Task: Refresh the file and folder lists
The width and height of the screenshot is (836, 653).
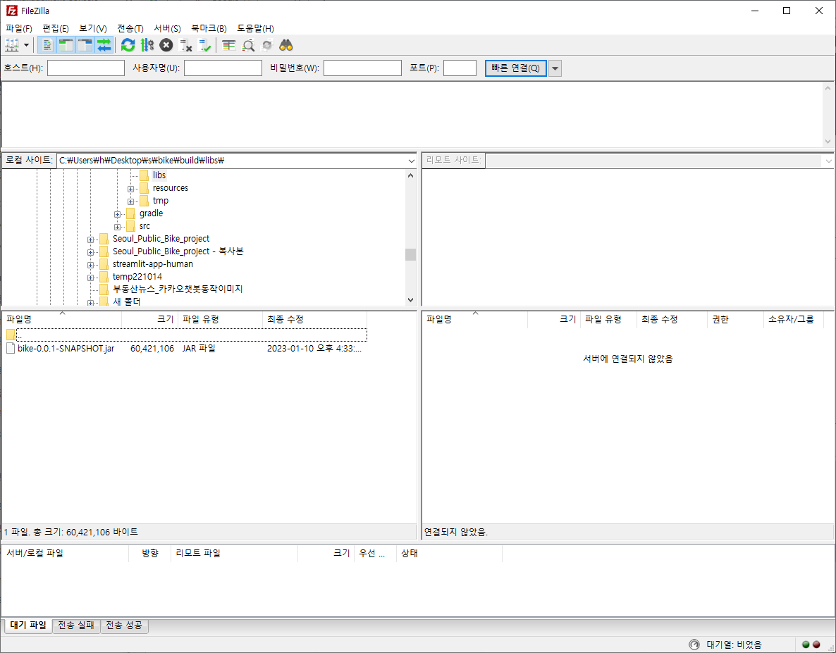Action: pyautogui.click(x=128, y=45)
